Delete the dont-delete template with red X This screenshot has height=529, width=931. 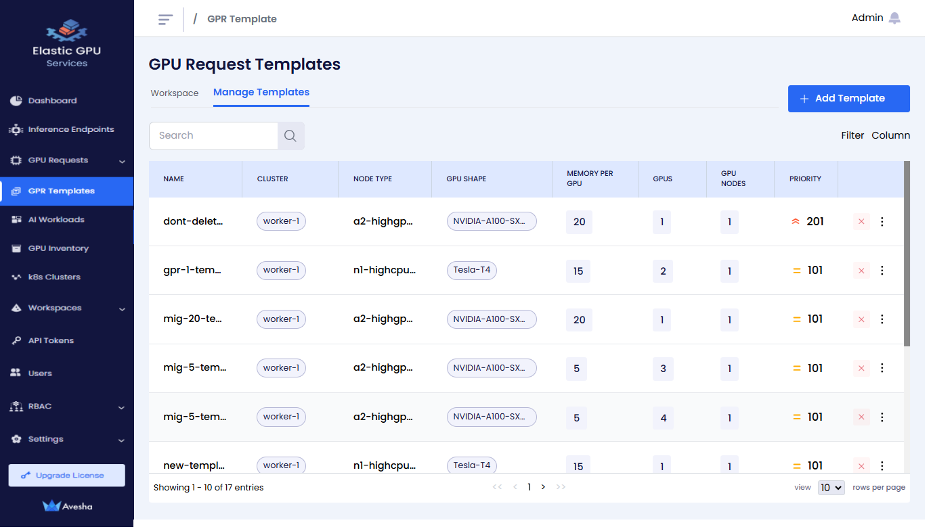(861, 222)
